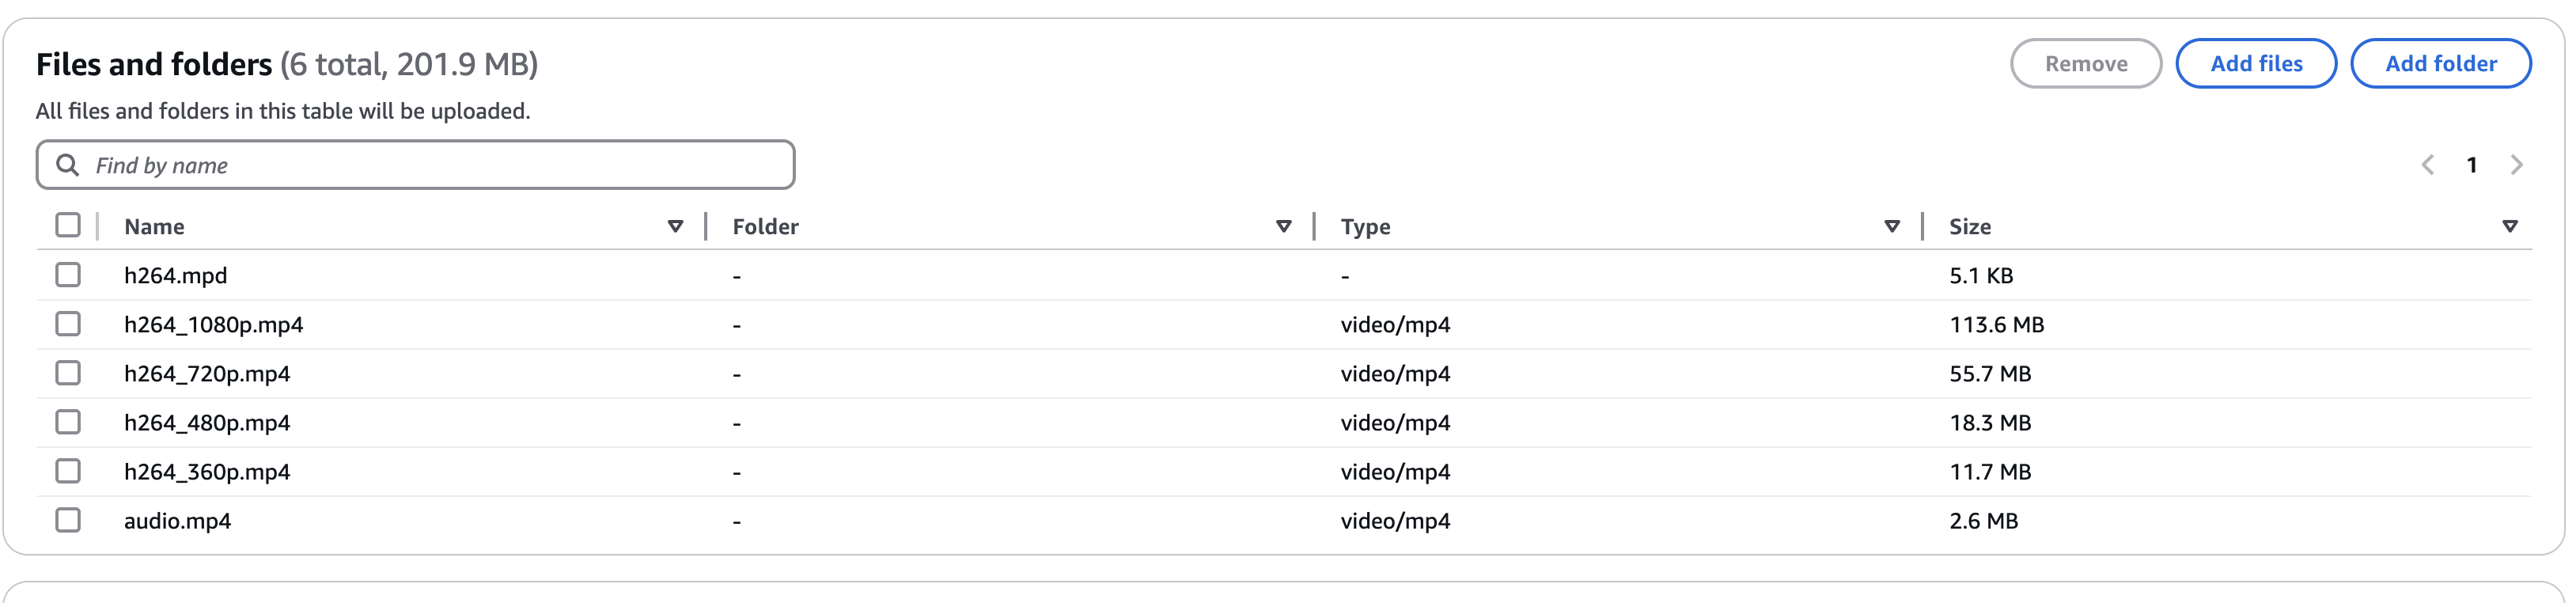Click the Remove button
2576x603 pixels.
click(x=2086, y=64)
